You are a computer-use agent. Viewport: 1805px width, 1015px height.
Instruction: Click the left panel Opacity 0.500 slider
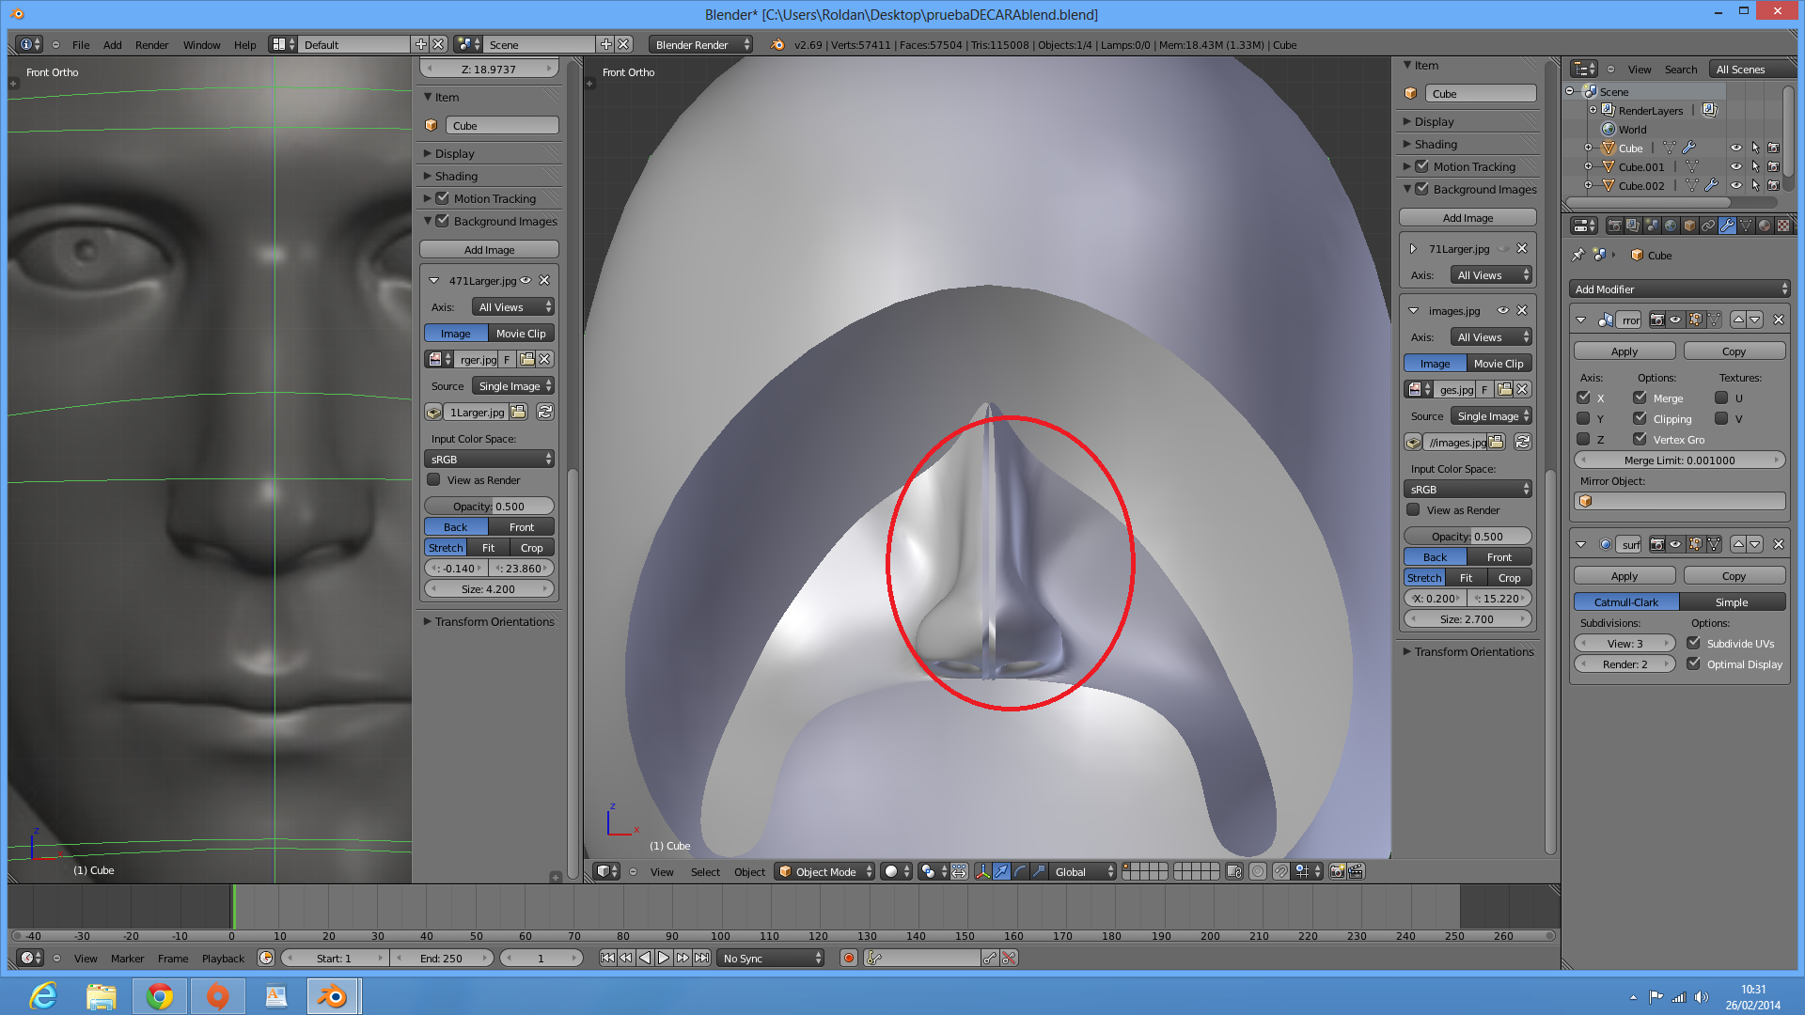(489, 506)
